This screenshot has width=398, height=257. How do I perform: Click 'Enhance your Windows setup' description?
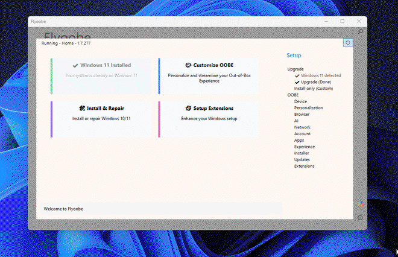click(209, 119)
